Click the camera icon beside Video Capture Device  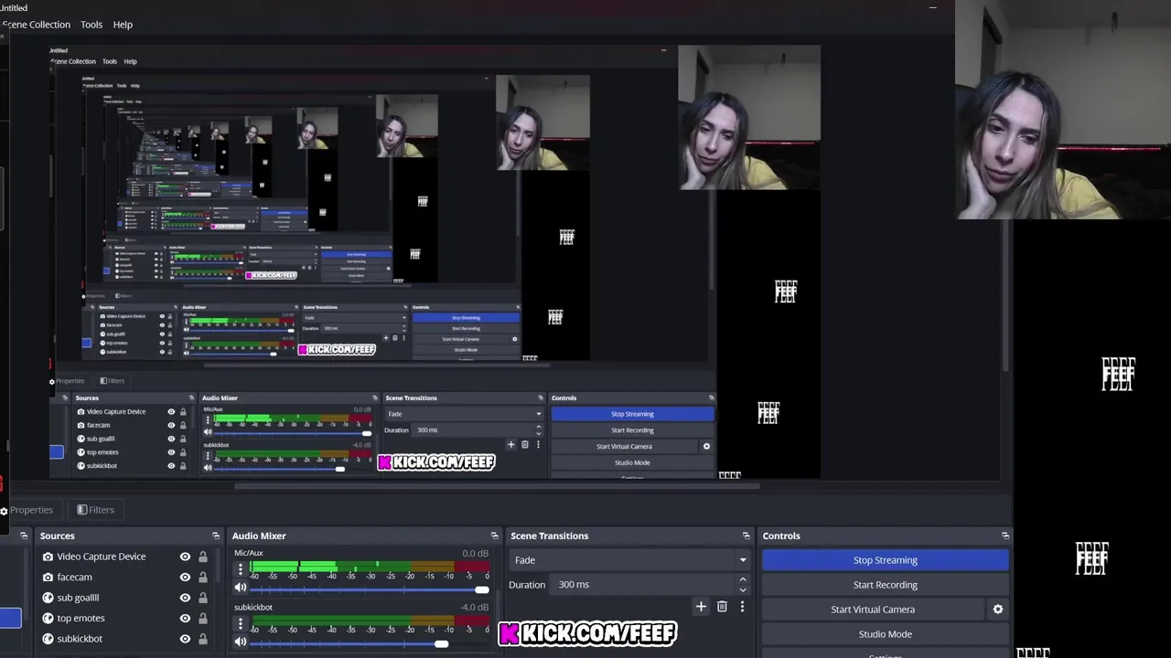[48, 557]
